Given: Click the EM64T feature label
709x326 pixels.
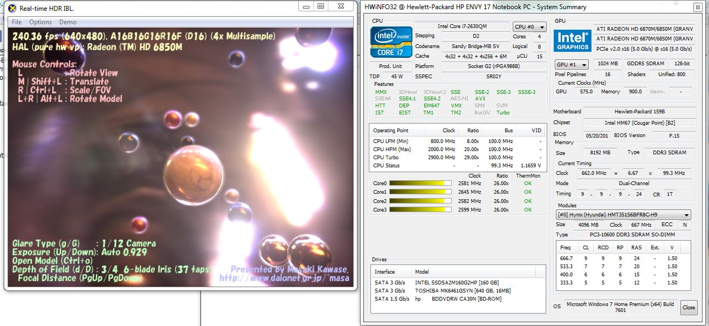Looking at the screenshot, I should coord(432,106).
